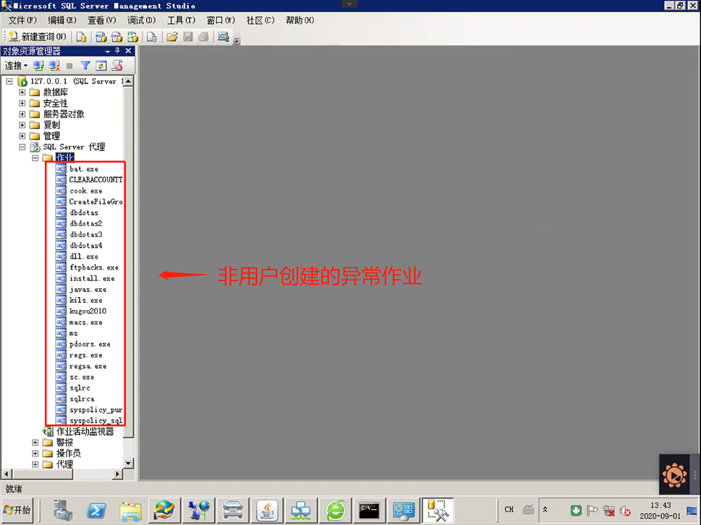The width and height of the screenshot is (701, 525).
Task: Collapse the SQL Server 代理 node
Action: 22,147
